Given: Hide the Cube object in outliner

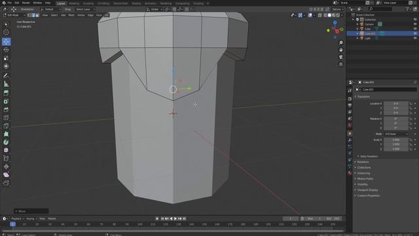Looking at the screenshot, I should pos(415,29).
